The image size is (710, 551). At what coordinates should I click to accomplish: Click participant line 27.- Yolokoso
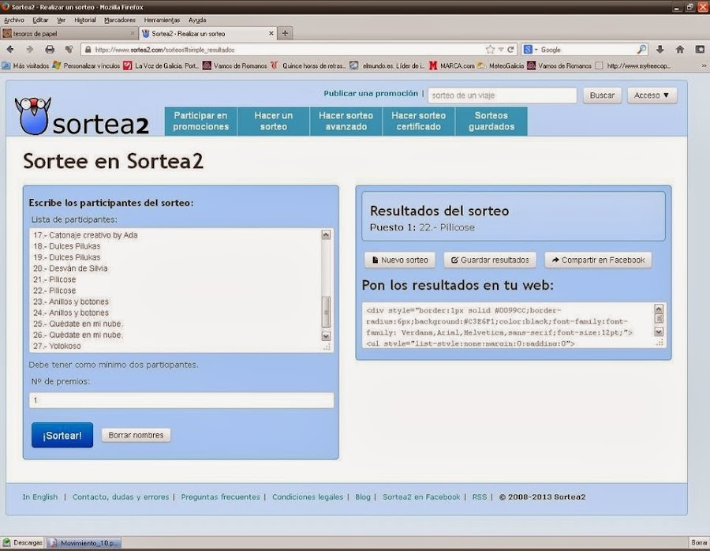click(57, 346)
